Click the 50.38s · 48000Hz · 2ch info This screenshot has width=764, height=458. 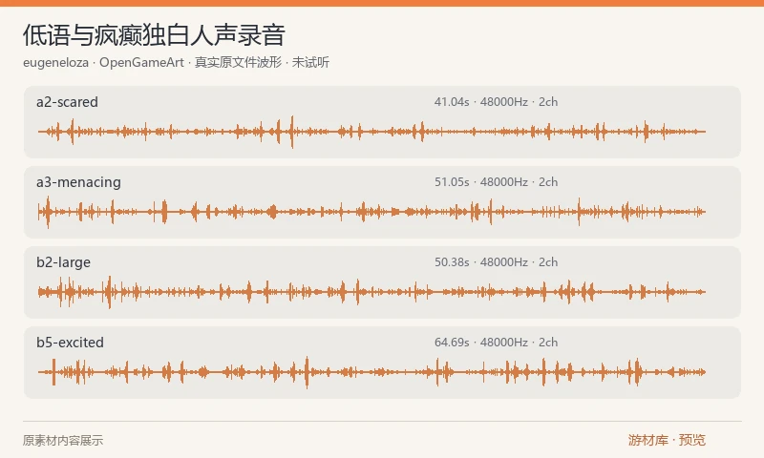tap(496, 262)
